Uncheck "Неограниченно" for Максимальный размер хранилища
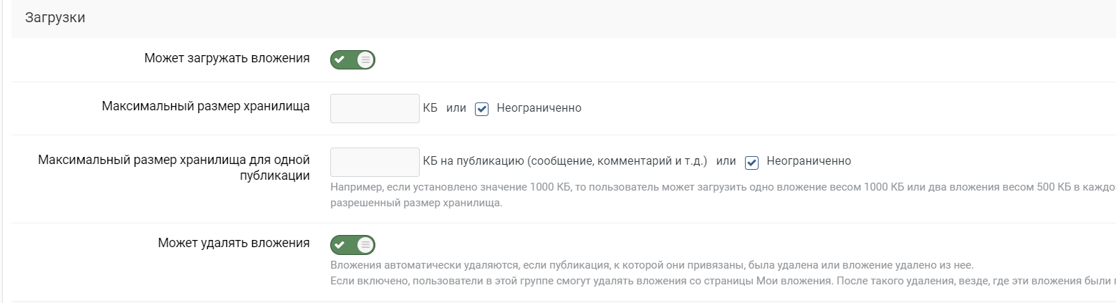 tap(482, 109)
